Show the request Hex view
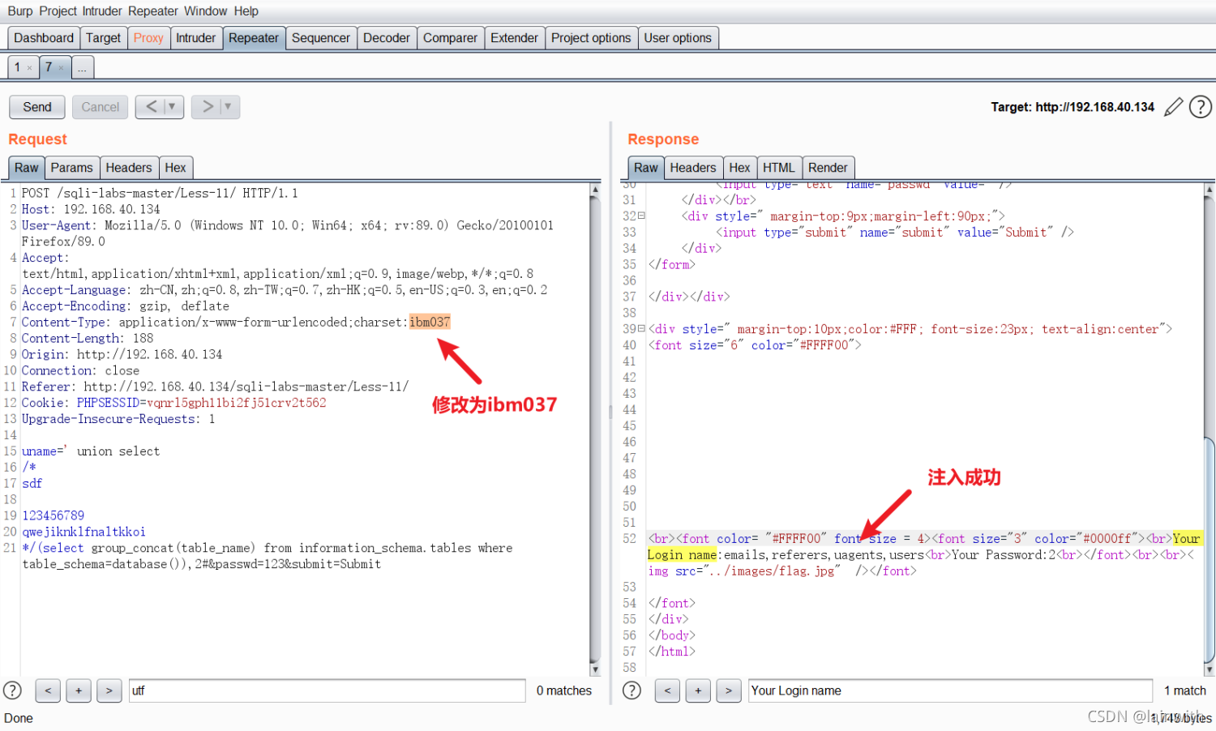This screenshot has height=731, width=1216. click(x=176, y=168)
